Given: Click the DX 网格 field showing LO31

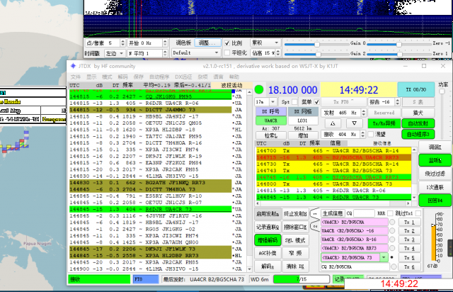Looking at the screenshot, I should [302, 120].
